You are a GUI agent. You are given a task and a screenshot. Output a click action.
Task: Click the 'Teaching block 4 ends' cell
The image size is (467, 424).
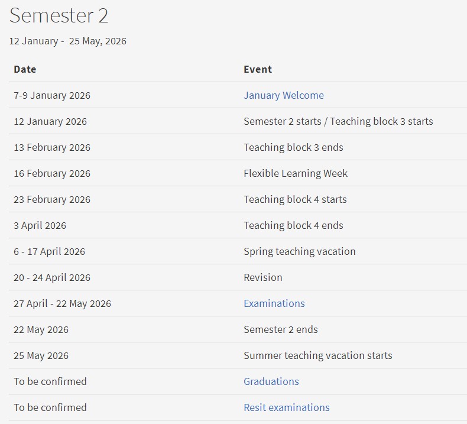click(293, 225)
